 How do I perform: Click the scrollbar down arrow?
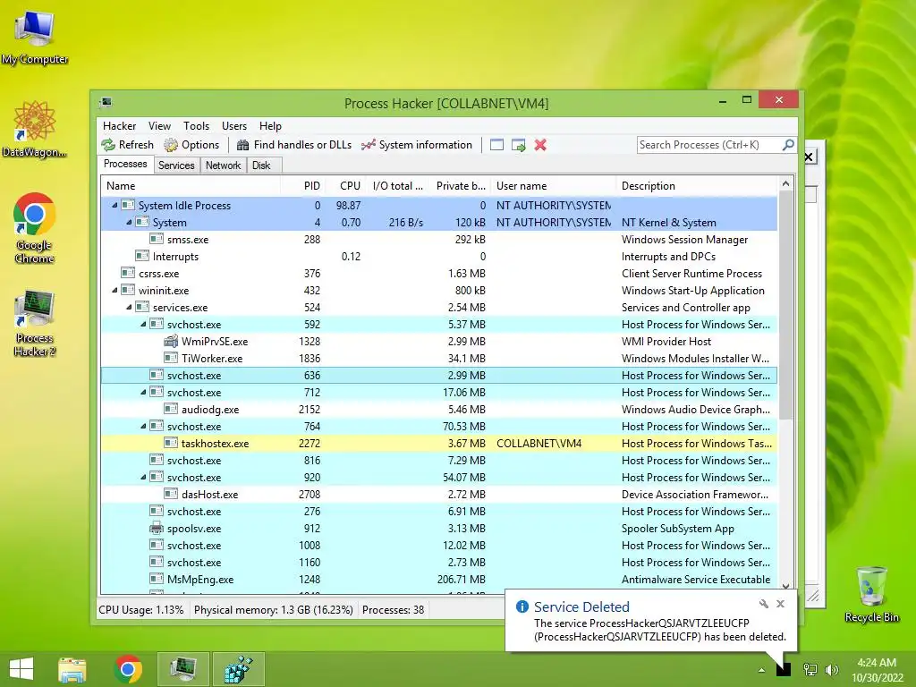(785, 586)
